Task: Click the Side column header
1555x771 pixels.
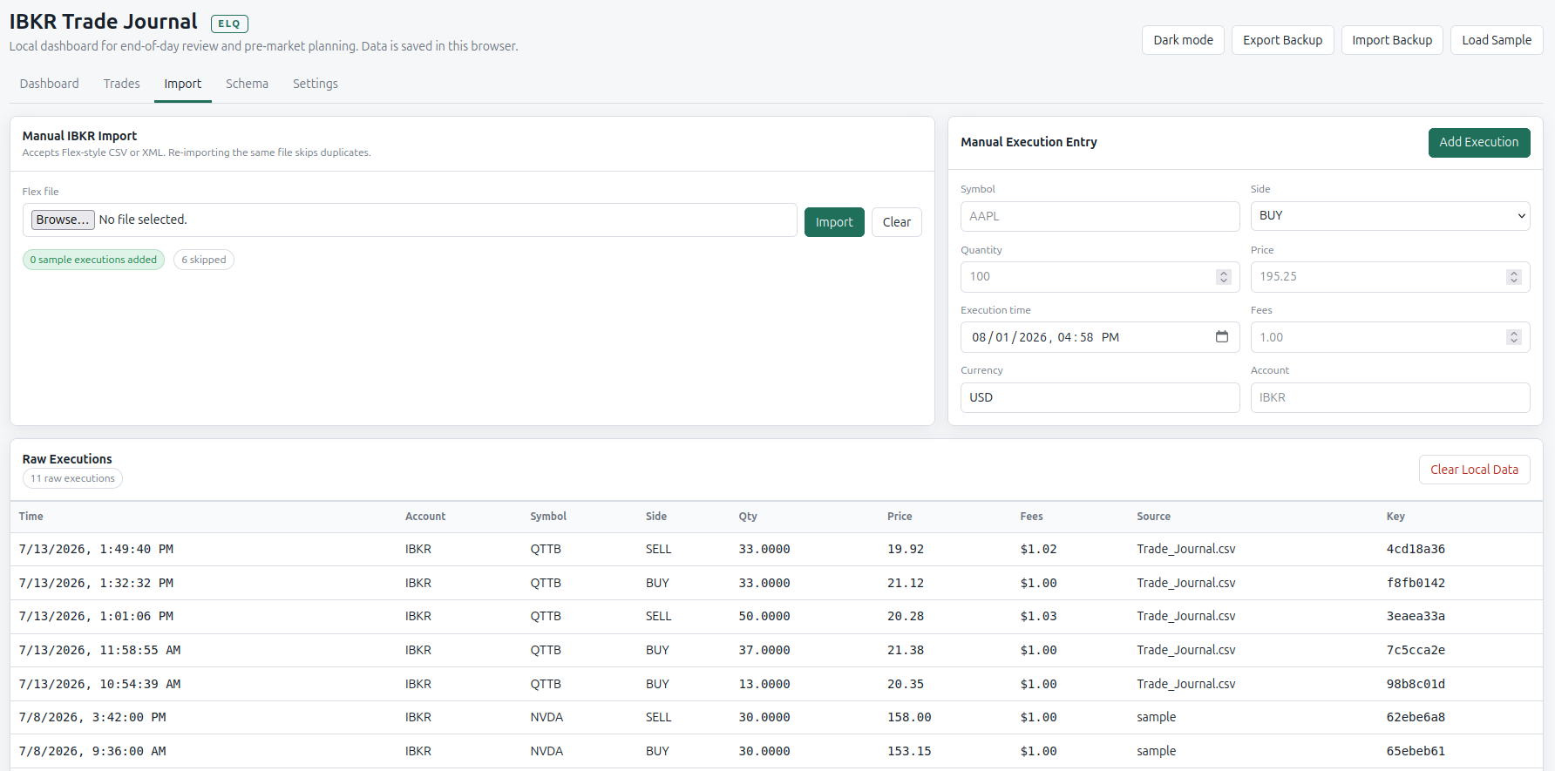Action: (656, 517)
